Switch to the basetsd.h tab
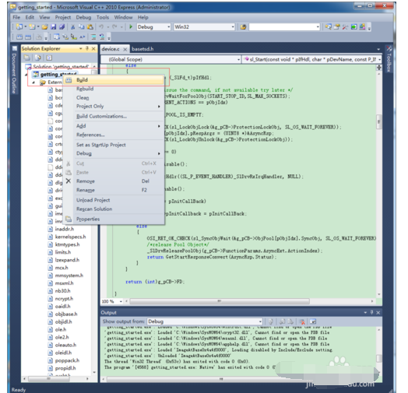The image size is (408, 393). click(142, 49)
